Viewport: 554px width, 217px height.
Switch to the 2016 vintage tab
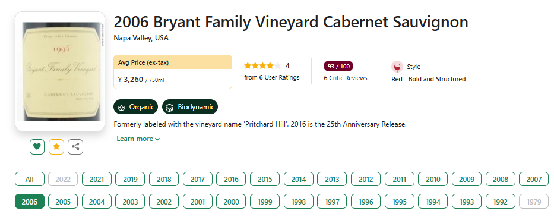pos(232,179)
